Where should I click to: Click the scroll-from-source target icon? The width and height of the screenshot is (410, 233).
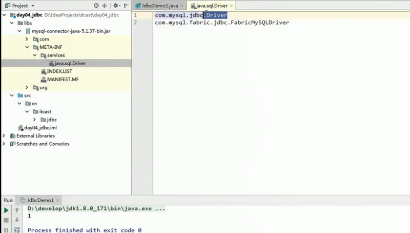tap(96, 6)
